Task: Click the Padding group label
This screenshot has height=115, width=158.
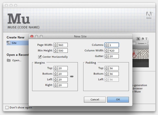Action: click(x=91, y=63)
